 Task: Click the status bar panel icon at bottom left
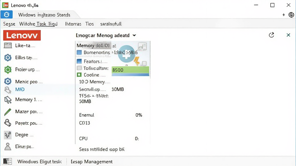8,161
